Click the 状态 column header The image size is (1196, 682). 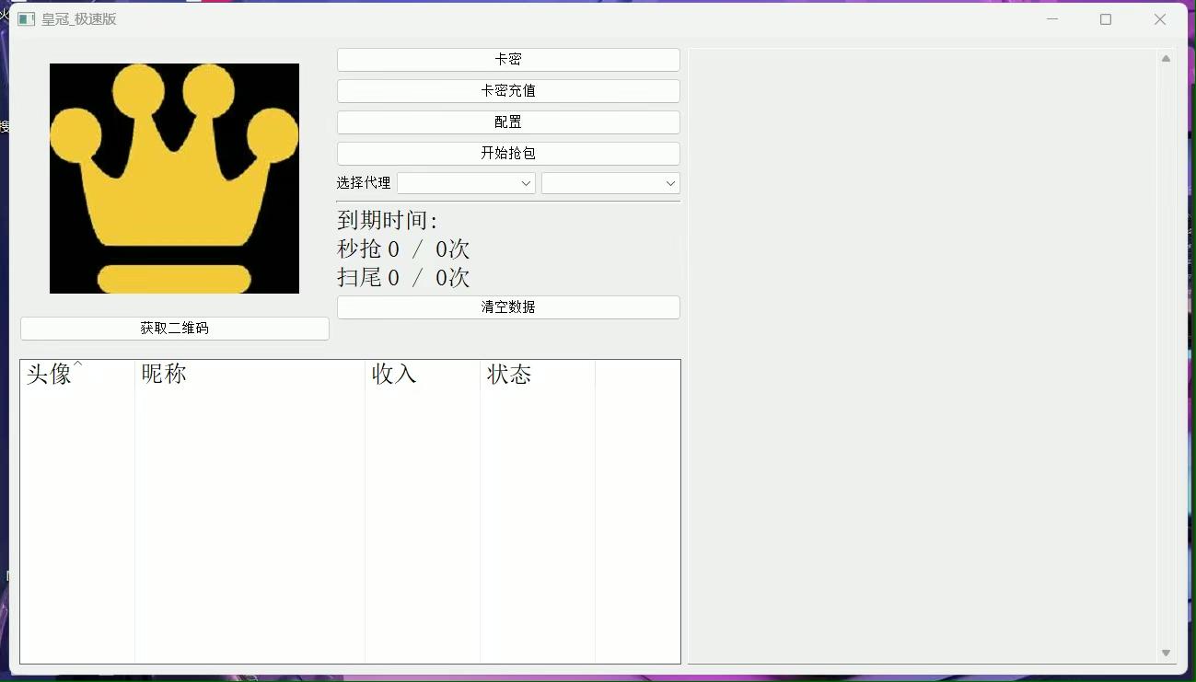pos(509,374)
